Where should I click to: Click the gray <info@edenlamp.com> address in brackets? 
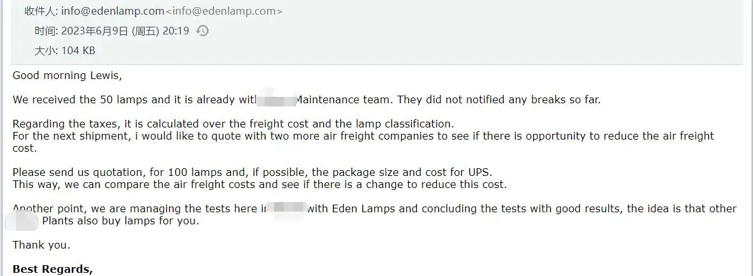click(x=224, y=11)
